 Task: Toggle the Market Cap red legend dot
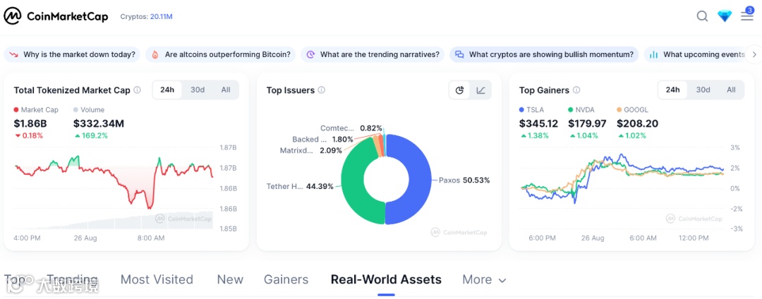point(16,110)
